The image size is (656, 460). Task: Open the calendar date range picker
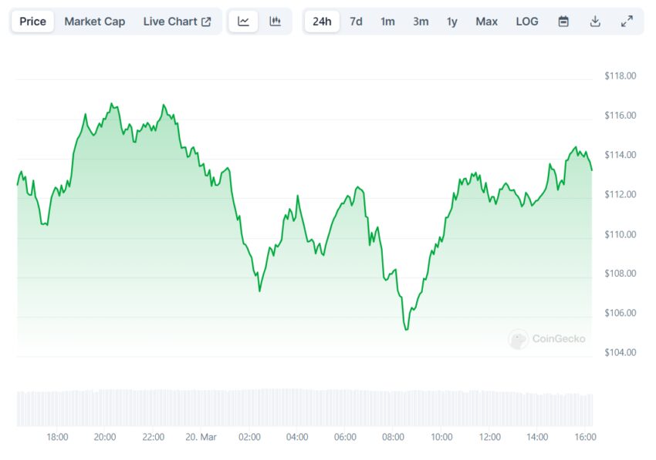563,22
